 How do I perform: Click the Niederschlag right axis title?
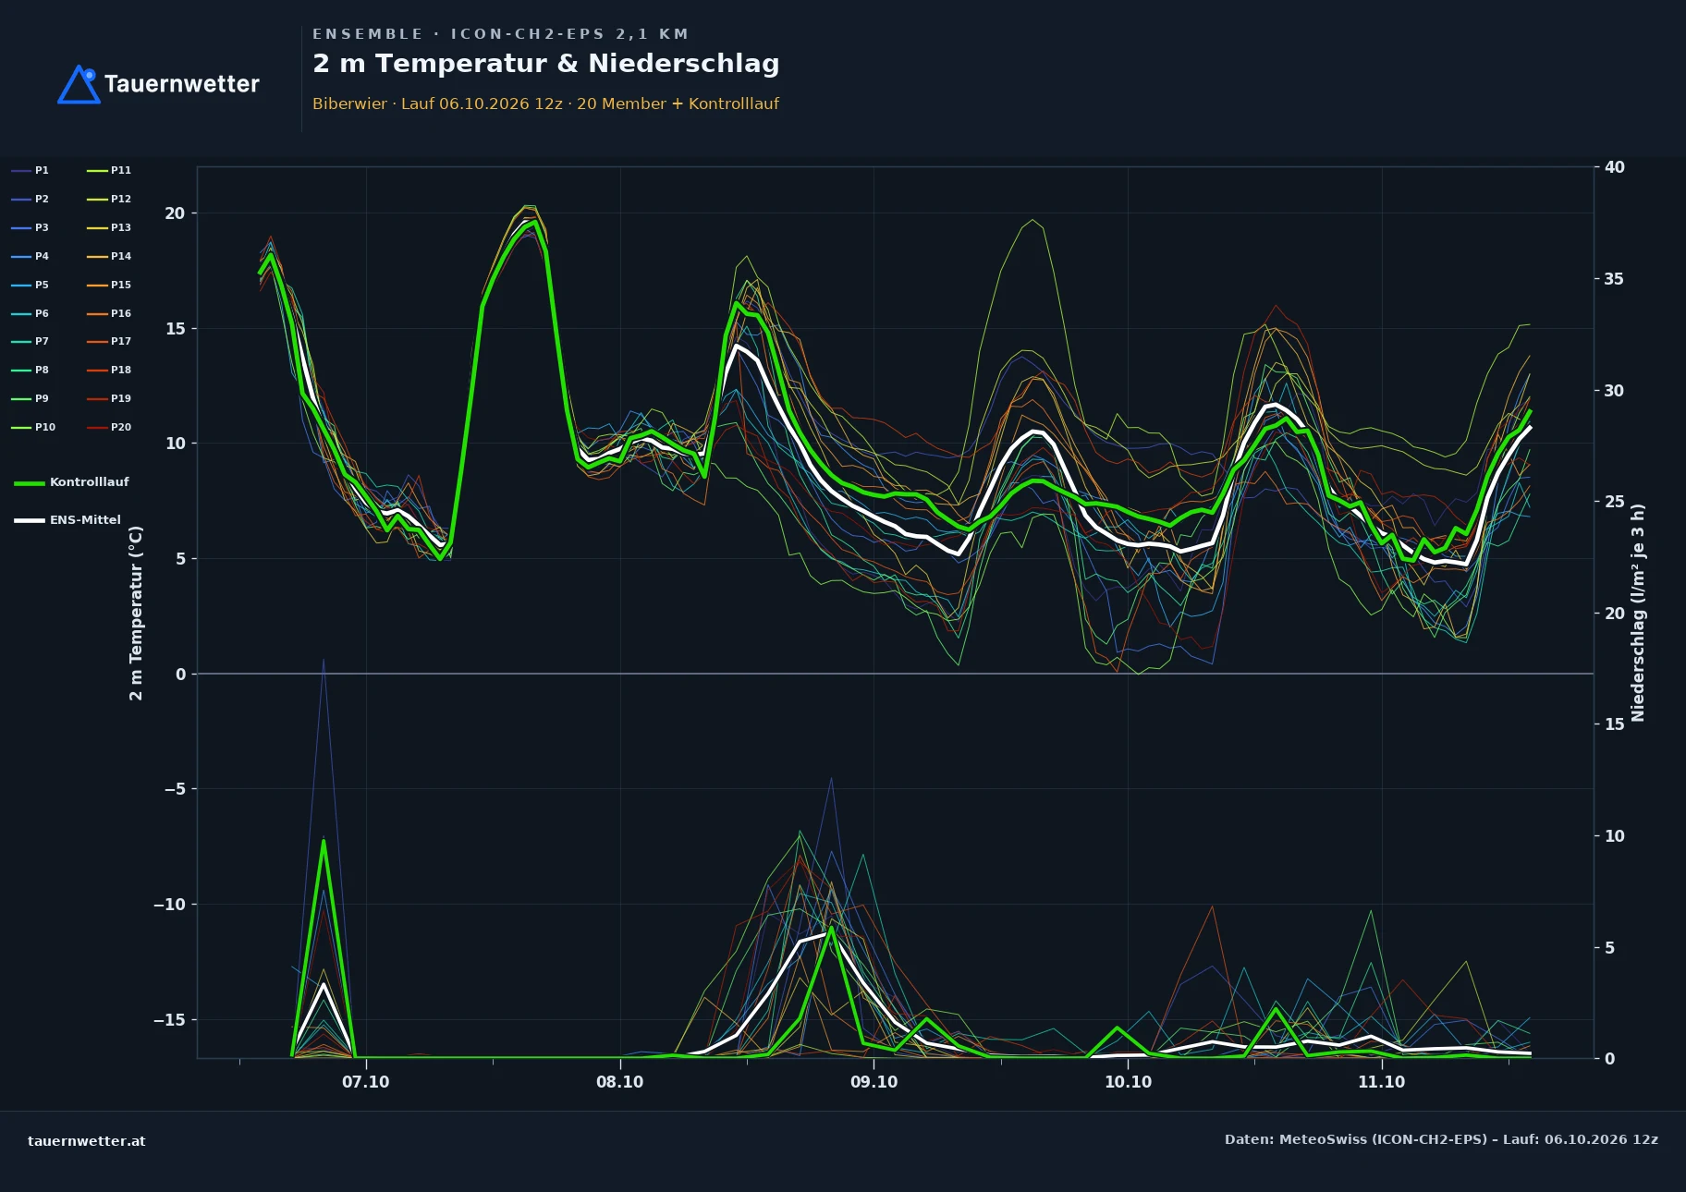[1638, 613]
